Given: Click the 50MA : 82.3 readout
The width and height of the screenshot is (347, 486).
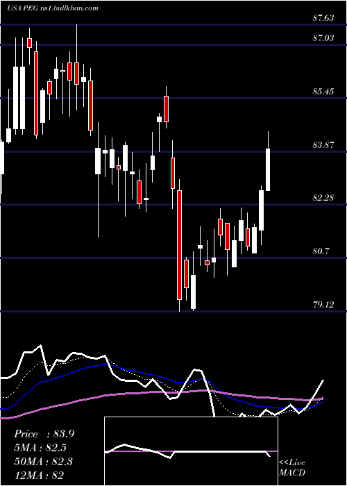Looking at the screenshot, I should (x=43, y=461).
